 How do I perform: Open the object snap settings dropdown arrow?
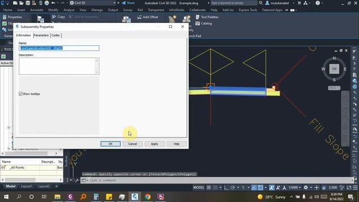[266, 187]
